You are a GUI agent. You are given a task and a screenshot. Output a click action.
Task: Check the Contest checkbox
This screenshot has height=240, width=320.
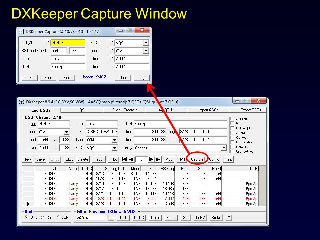tap(232, 138)
